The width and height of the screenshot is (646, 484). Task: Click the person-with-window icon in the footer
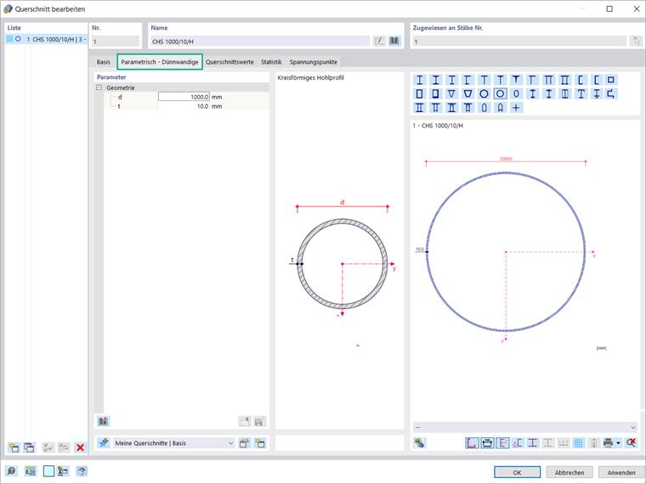[x=63, y=471]
